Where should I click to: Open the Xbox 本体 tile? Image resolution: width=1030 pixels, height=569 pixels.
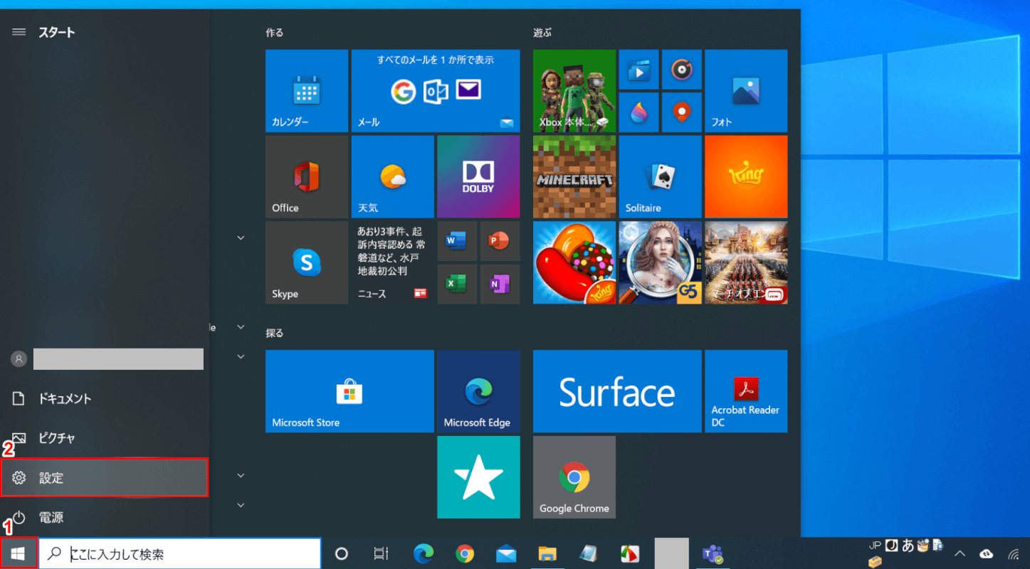click(574, 91)
